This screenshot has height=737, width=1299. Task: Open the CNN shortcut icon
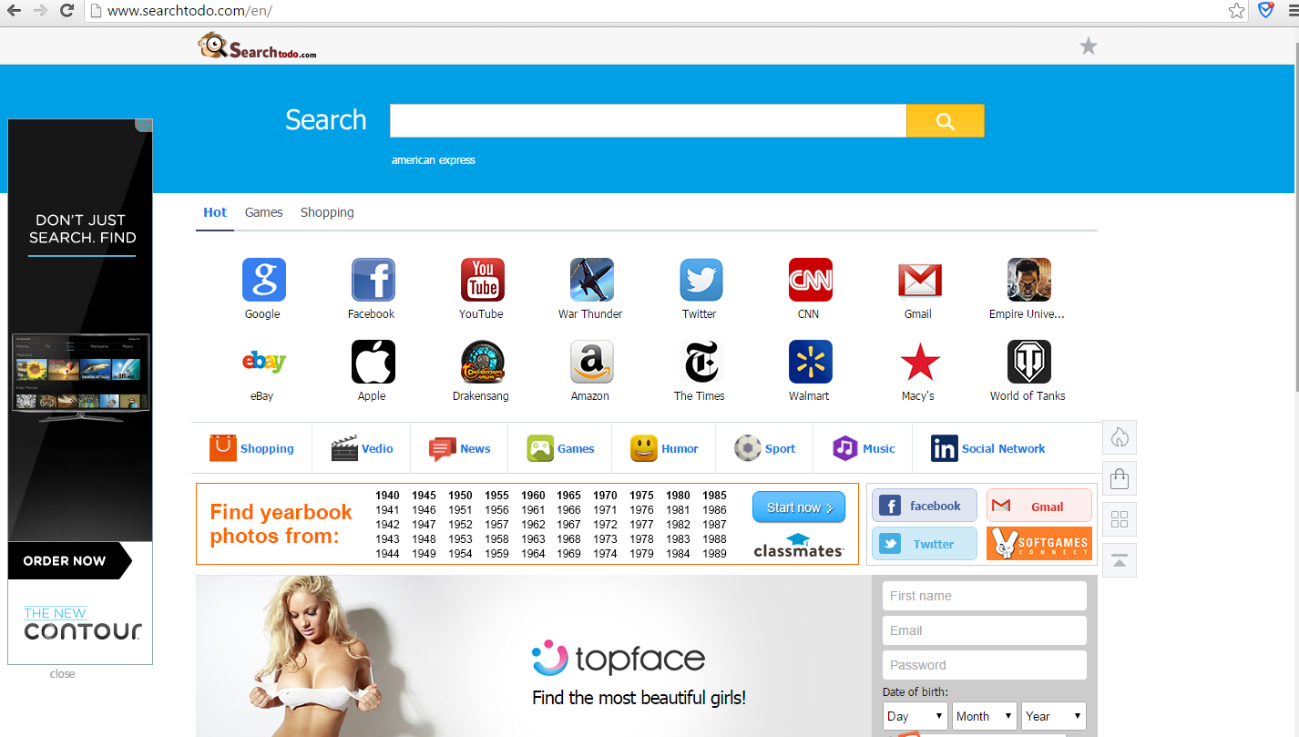[x=811, y=280]
